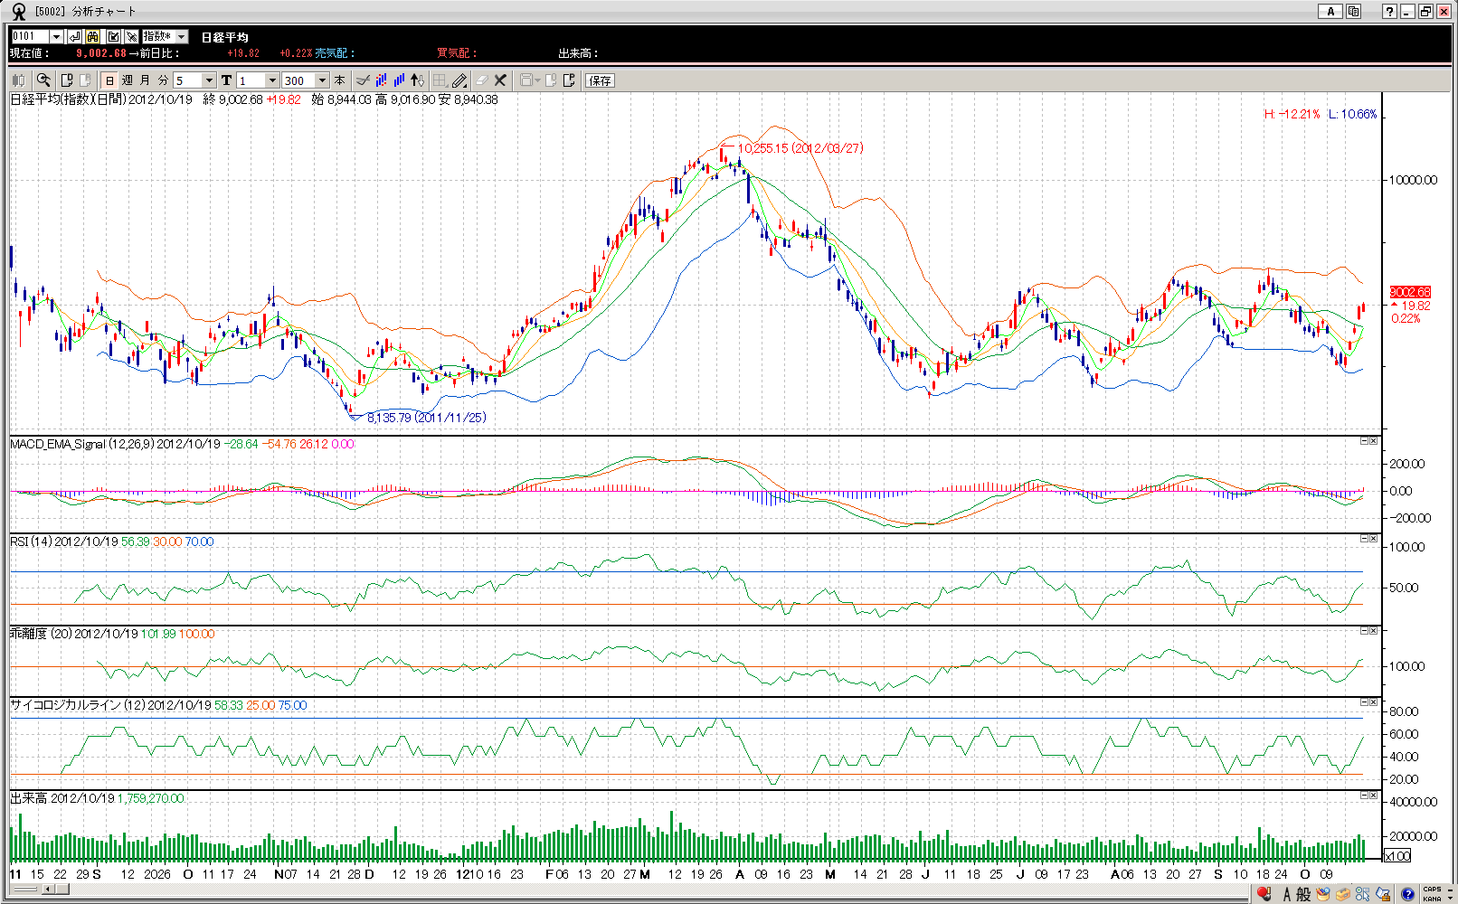Click the bold T text tool
Viewport: 1458px width, 904px height.
pos(226,80)
